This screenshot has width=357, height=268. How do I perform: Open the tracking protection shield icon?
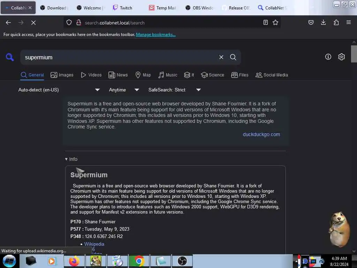coord(69,23)
